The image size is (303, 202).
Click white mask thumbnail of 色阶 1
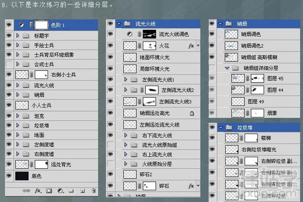[41, 25]
